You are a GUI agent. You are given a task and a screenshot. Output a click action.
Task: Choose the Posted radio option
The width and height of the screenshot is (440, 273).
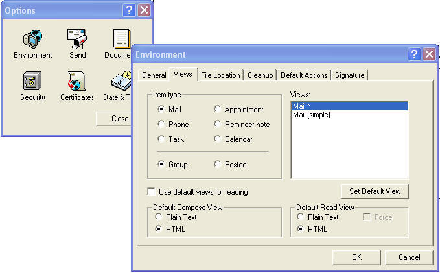[x=218, y=164]
